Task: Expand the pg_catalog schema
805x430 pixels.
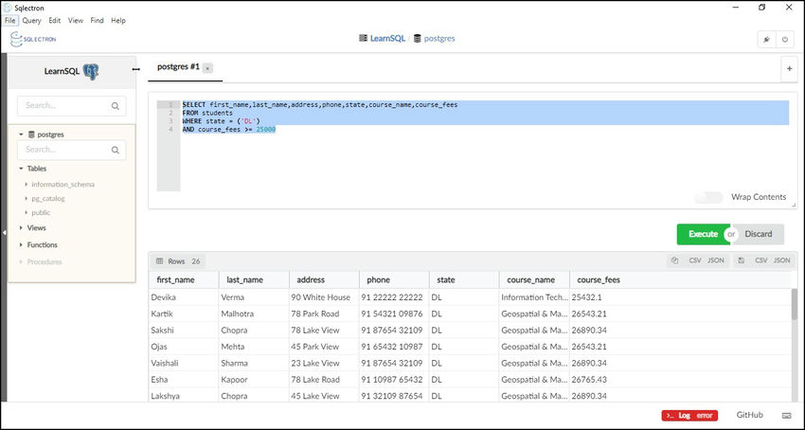Action: click(27, 198)
